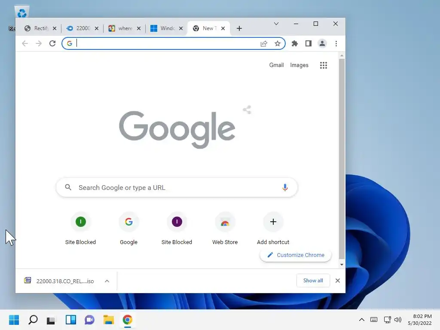Open Task View on the taskbar
440x330 pixels.
(x=52, y=320)
